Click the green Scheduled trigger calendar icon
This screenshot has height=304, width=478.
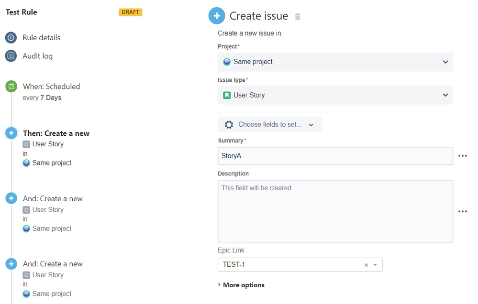click(x=11, y=87)
